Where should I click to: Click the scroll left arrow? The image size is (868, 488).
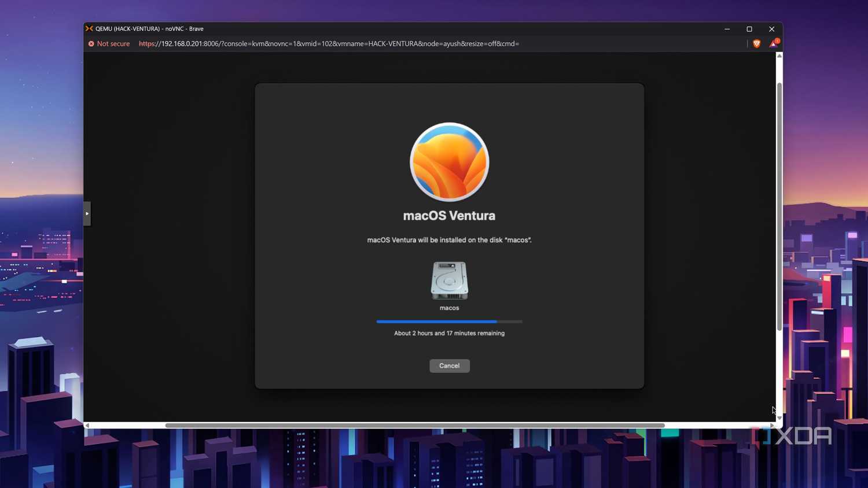(87, 426)
